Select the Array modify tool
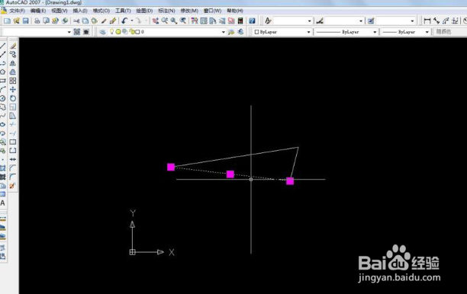 13,81
